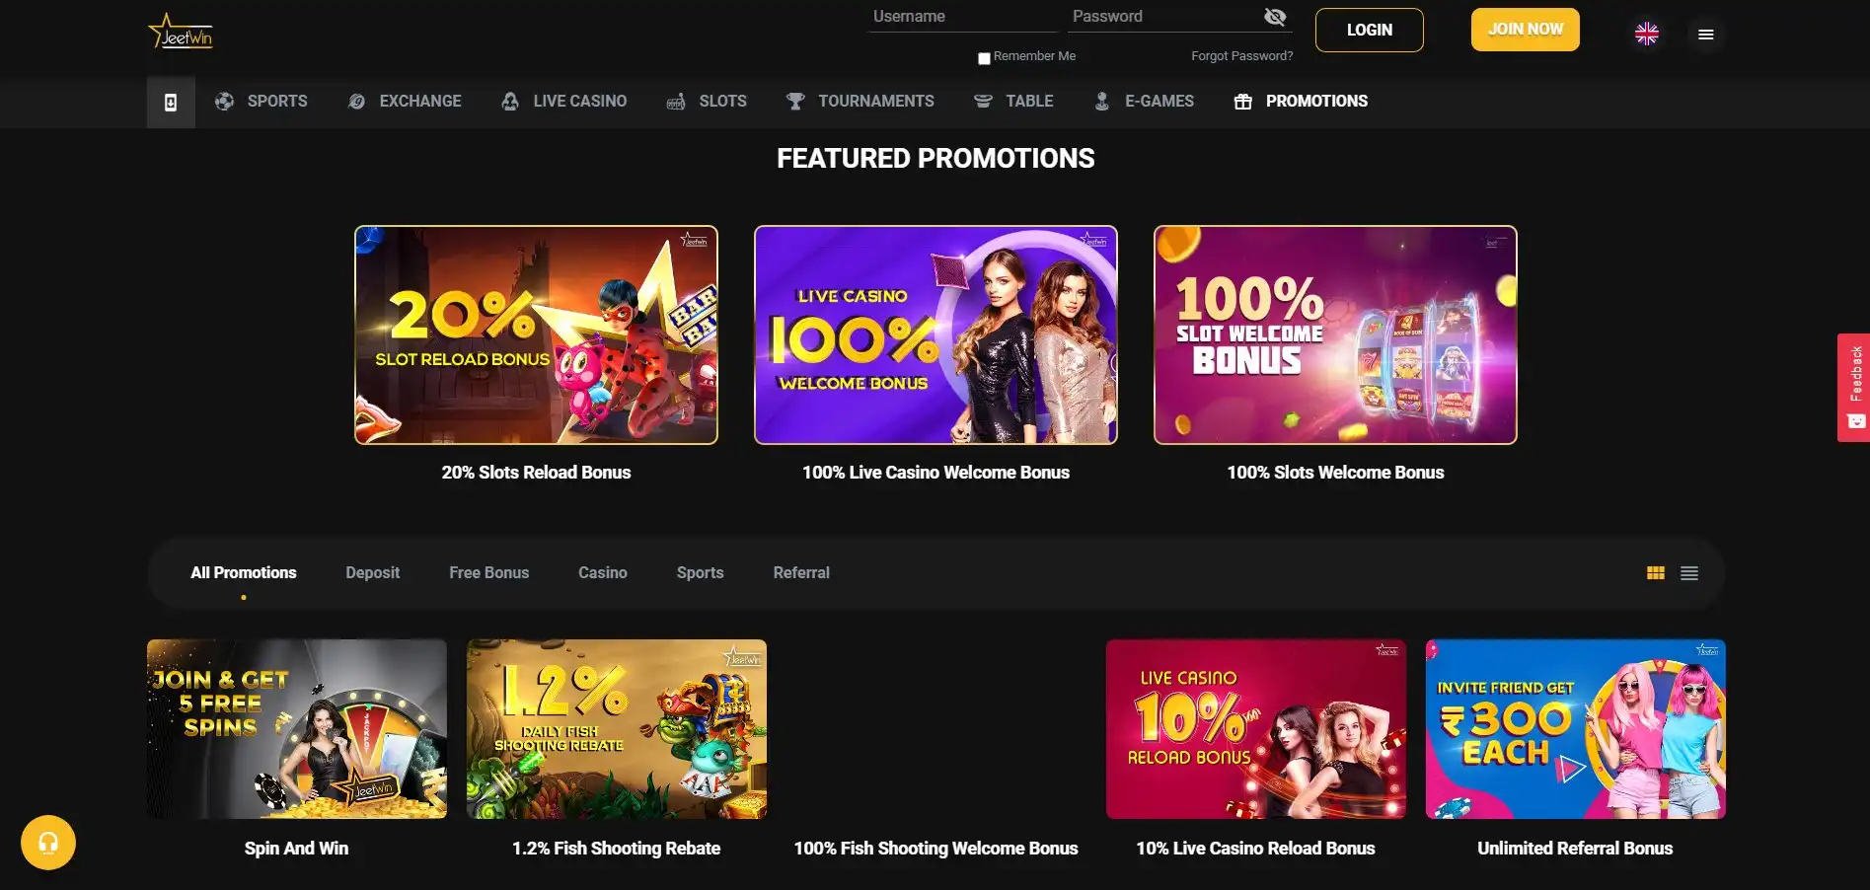Viewport: 1870px width, 890px height.
Task: Focus the Username input field
Action: 961,17
